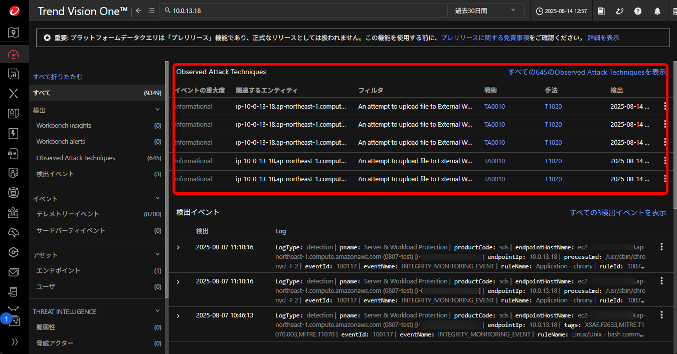
Task: Select Observed Attack Techniques (645) filter in sidebar
Action: (x=97, y=158)
